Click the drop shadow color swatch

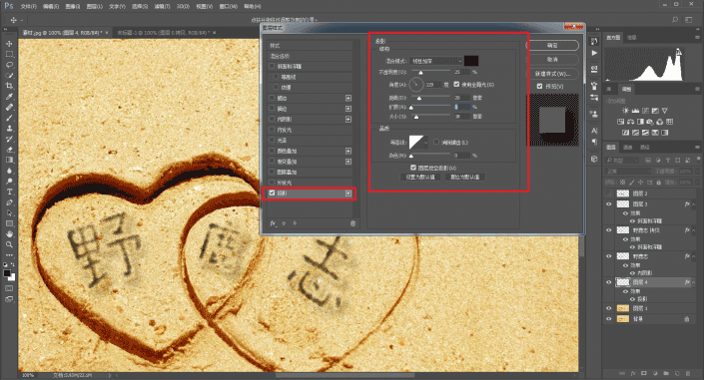click(x=471, y=61)
